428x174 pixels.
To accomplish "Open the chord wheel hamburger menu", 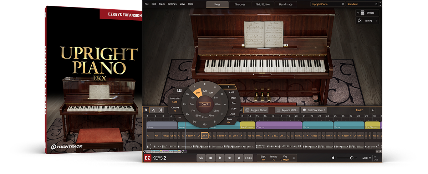I will point(180,118).
